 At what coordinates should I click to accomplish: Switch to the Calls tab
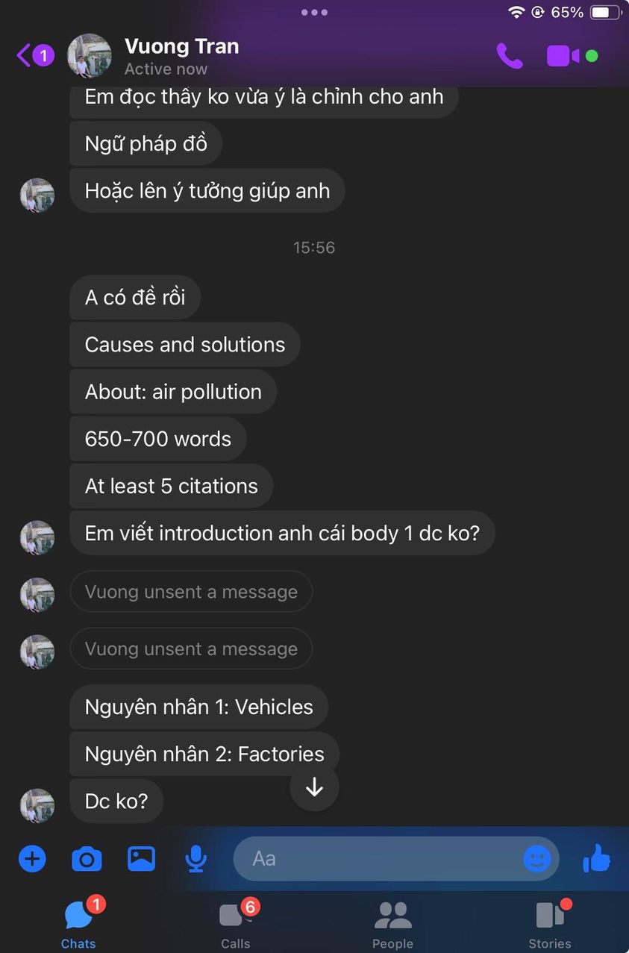(236, 923)
